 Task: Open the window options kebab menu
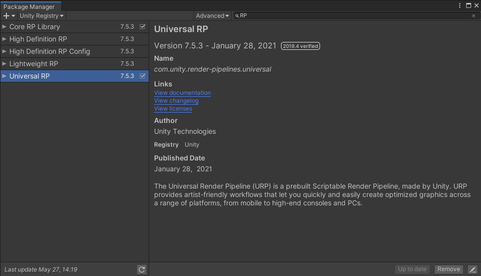(460, 5)
